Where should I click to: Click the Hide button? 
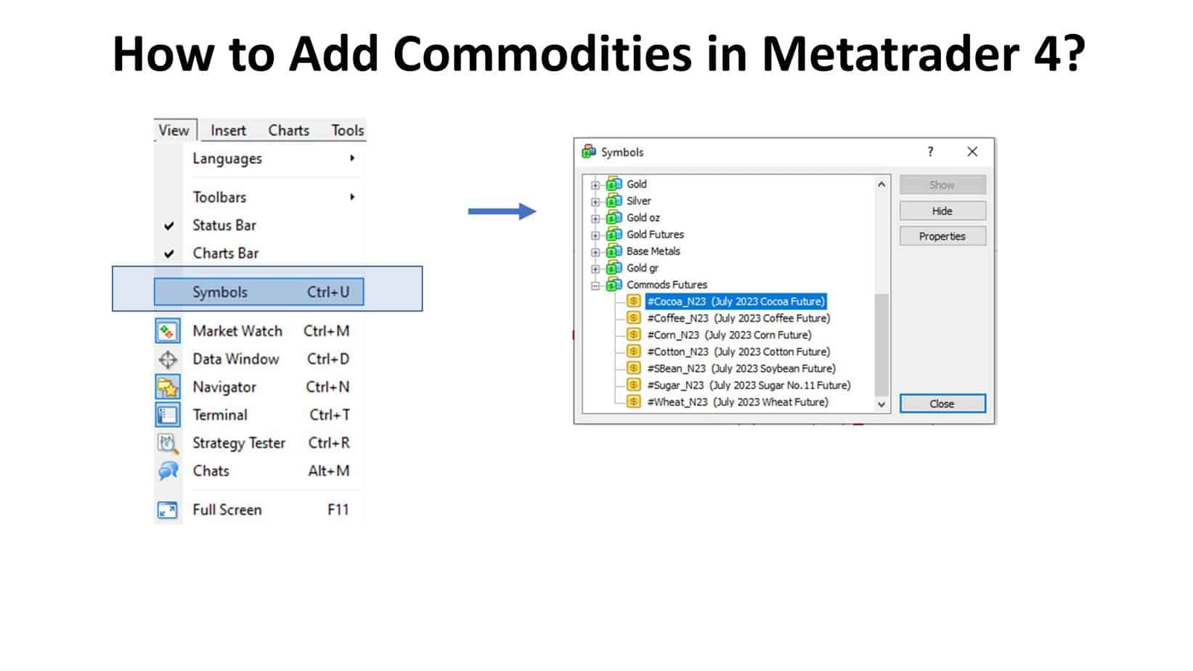coord(942,211)
